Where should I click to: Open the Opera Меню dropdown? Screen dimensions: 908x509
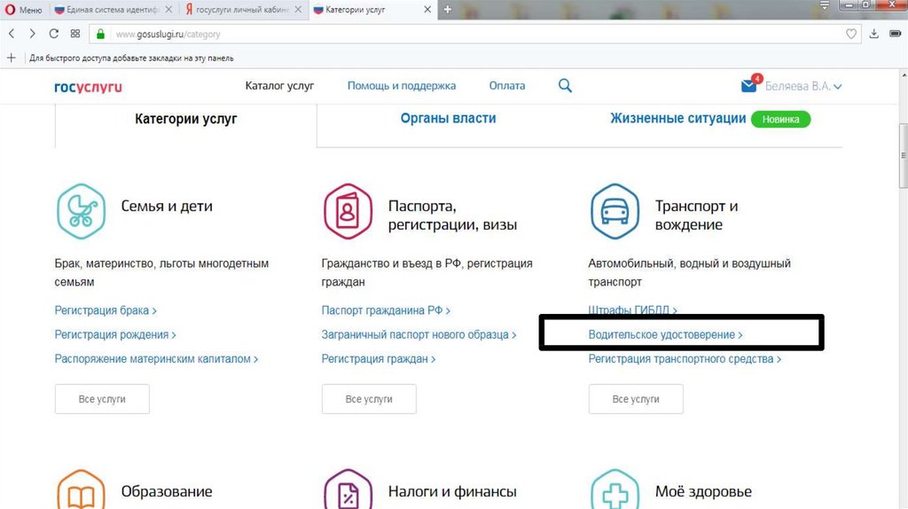point(24,10)
